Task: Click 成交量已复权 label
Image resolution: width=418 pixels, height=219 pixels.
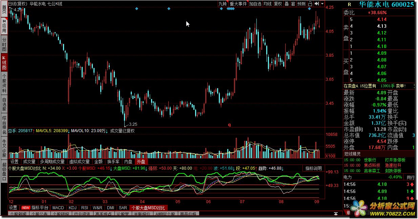Action: (x=122, y=131)
